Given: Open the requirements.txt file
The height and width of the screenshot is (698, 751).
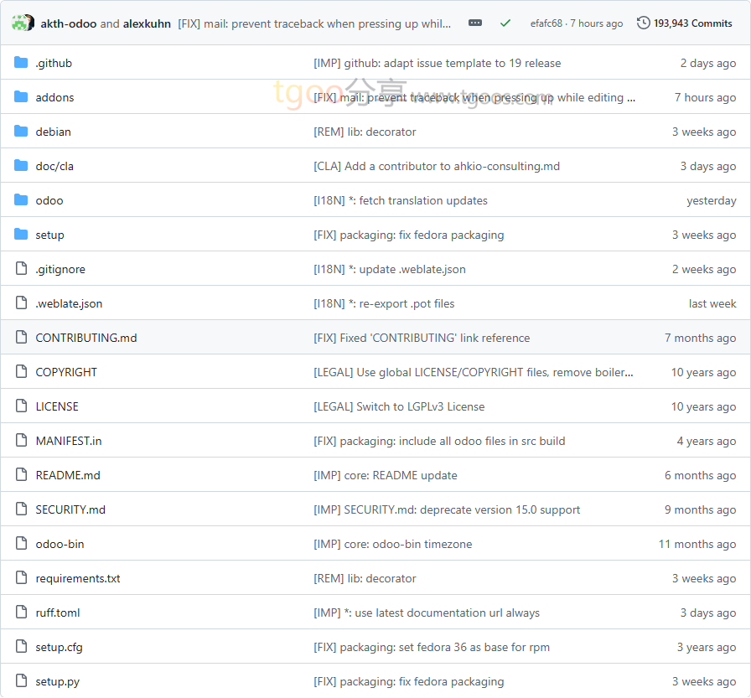Looking at the screenshot, I should (x=77, y=578).
